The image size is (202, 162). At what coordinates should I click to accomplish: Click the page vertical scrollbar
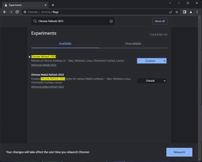(x=199, y=88)
